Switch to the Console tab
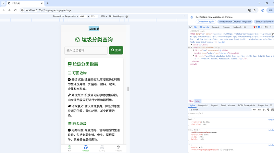Viewport: 274px width, 153px height. coord(216,27)
